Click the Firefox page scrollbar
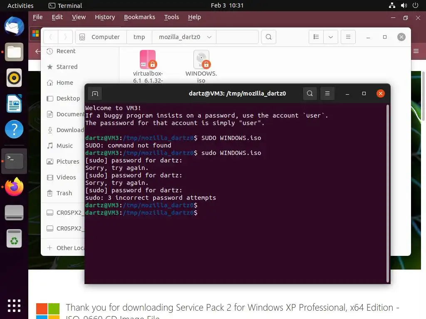Screen dimensions: 426x319 tap(423, 96)
